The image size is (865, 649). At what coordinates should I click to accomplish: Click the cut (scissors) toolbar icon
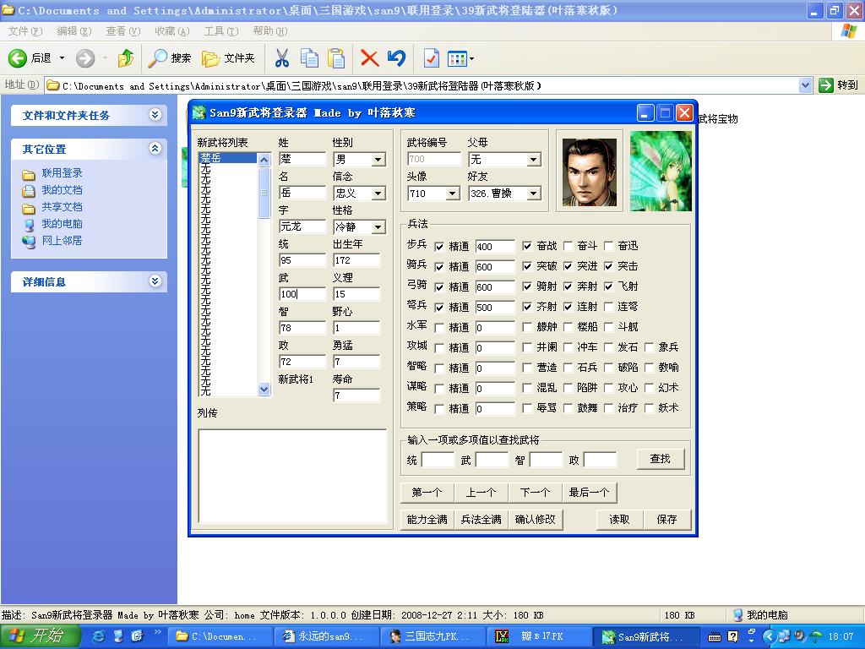click(x=282, y=58)
